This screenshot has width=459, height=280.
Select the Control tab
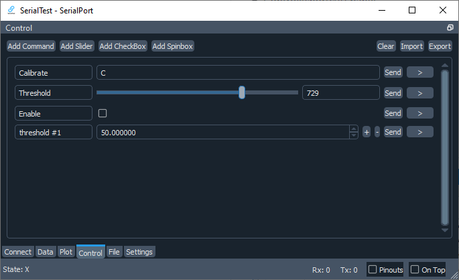click(90, 253)
